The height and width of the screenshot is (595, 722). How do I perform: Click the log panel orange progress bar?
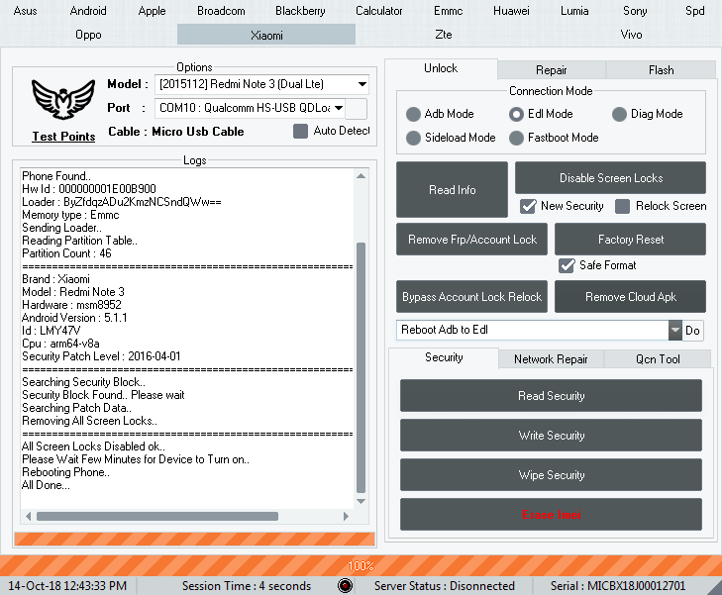pyautogui.click(x=194, y=539)
